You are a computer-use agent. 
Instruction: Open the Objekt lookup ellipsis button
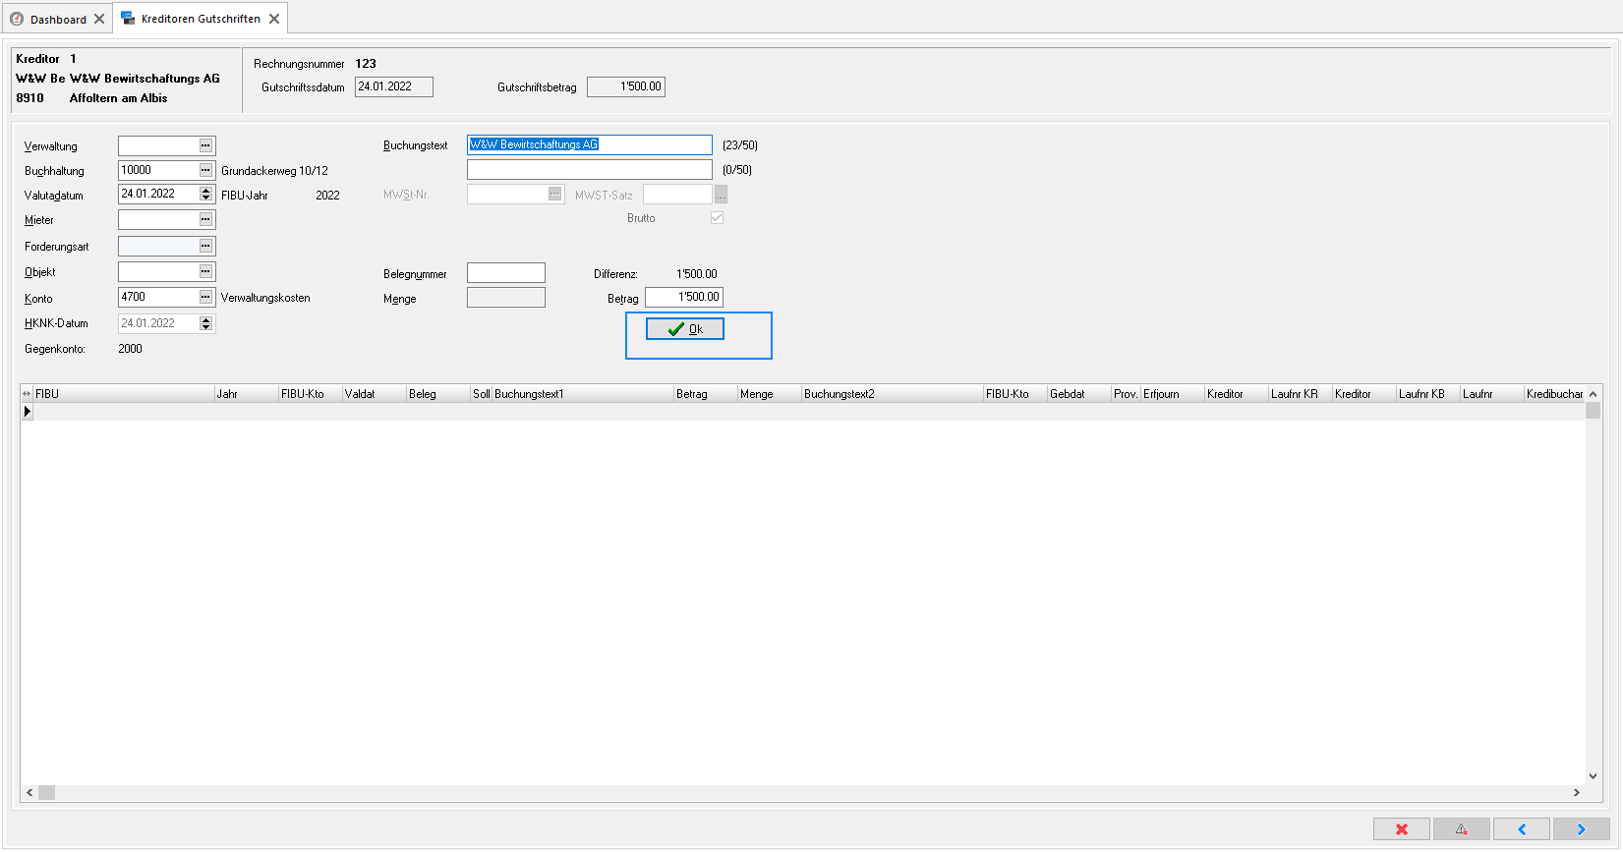205,271
